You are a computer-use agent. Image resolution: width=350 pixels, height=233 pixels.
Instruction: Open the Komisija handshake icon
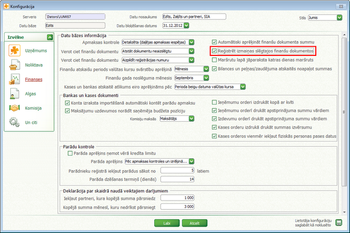coord(14,108)
